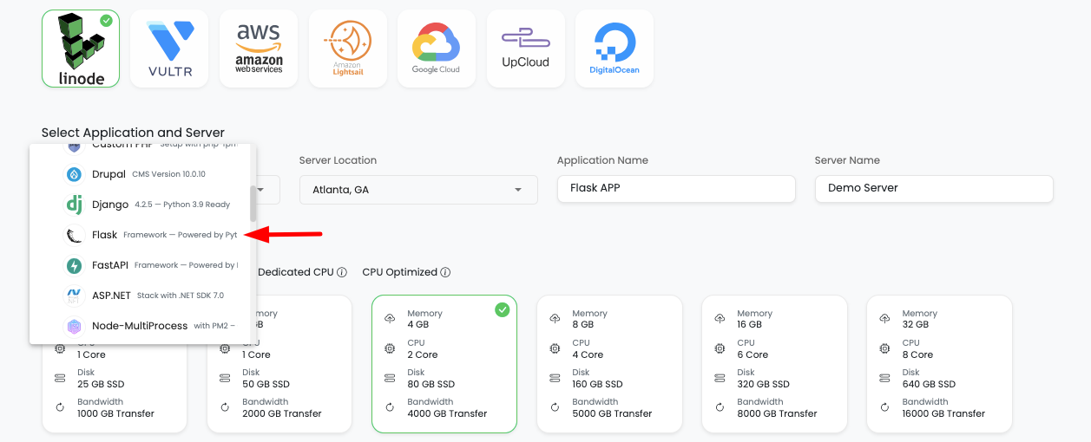Open the Server Location dropdown

[418, 190]
